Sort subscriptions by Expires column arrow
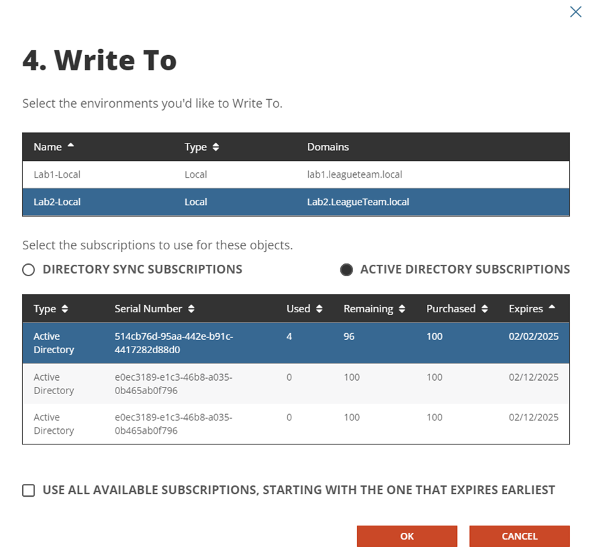Image resolution: width=590 pixels, height=557 pixels. [x=552, y=308]
